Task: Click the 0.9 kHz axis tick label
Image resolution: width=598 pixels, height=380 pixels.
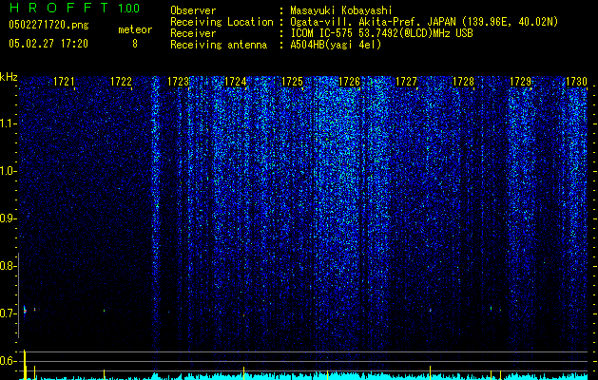Action: pos(8,218)
